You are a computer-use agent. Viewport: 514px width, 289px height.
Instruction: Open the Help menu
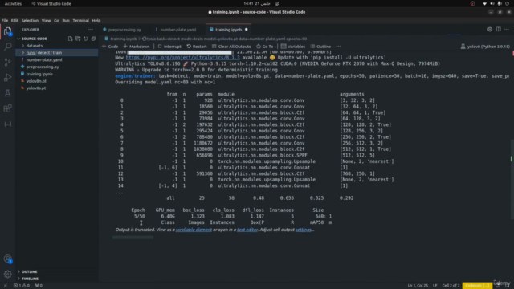click(96, 21)
